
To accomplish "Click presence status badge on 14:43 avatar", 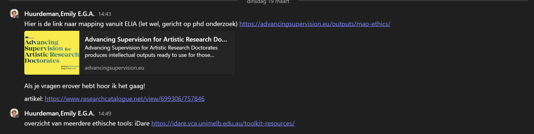I will point(17,17).
